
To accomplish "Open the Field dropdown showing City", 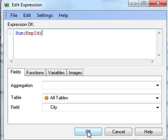I will click(101, 107).
